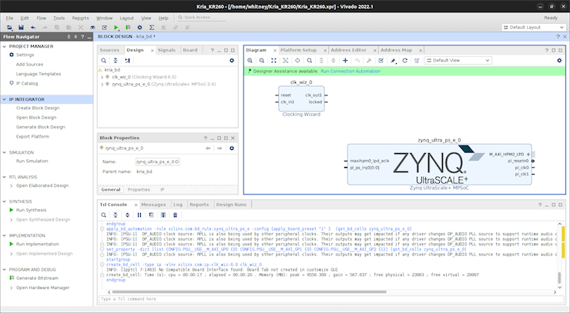Search the Tcl Console with magnifier icon
The height and width of the screenshot is (313, 570).
point(104,215)
